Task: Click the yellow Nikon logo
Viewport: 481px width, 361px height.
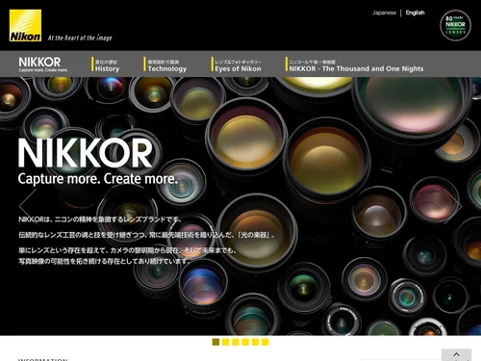Action: click(x=25, y=25)
